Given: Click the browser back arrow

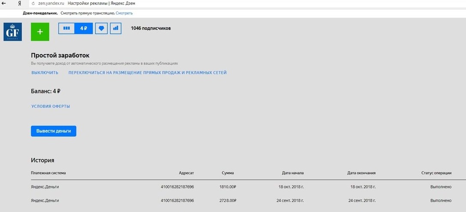Looking at the screenshot, I should tap(4, 3).
